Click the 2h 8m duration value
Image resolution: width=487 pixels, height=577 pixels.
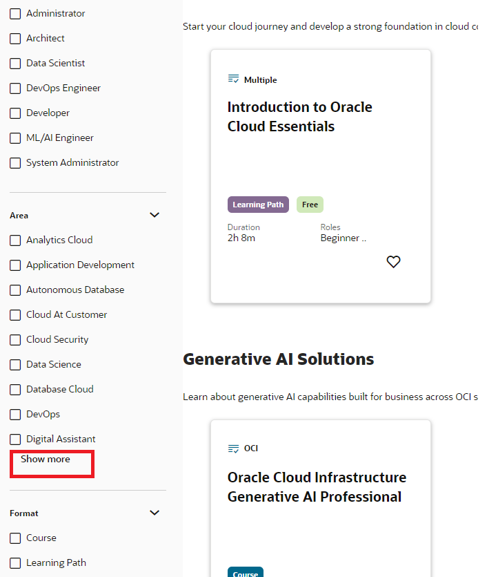pos(241,238)
